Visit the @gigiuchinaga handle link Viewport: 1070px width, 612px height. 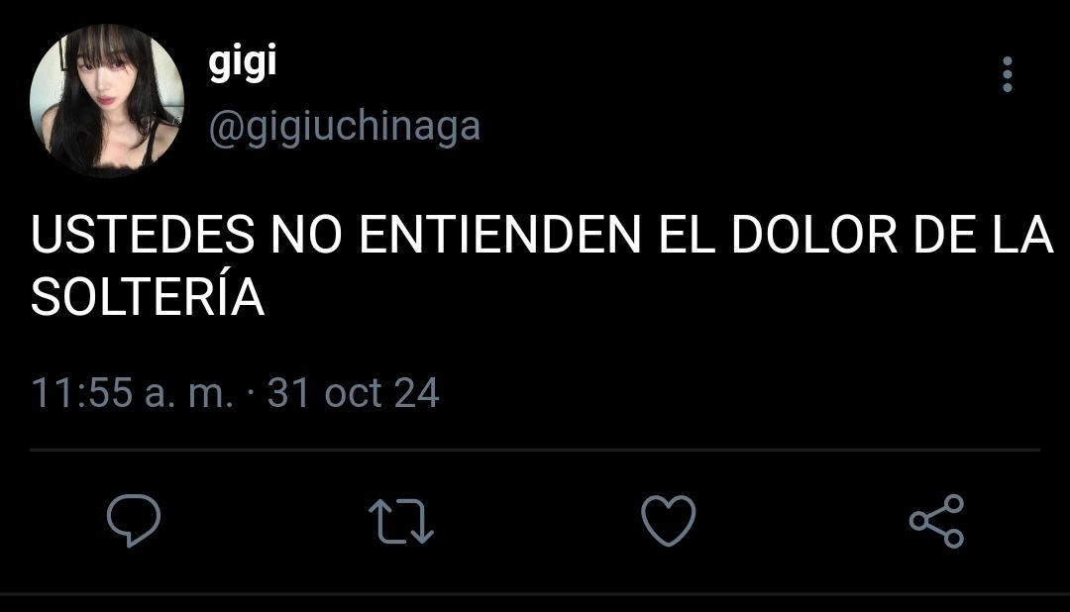coord(345,128)
